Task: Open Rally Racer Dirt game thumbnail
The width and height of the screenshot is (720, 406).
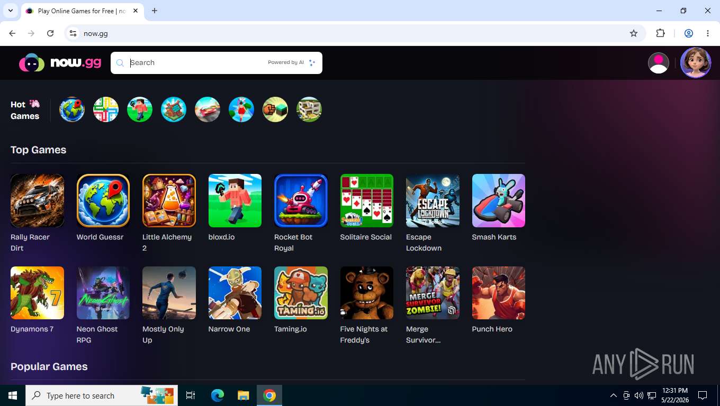Action: 37,200
